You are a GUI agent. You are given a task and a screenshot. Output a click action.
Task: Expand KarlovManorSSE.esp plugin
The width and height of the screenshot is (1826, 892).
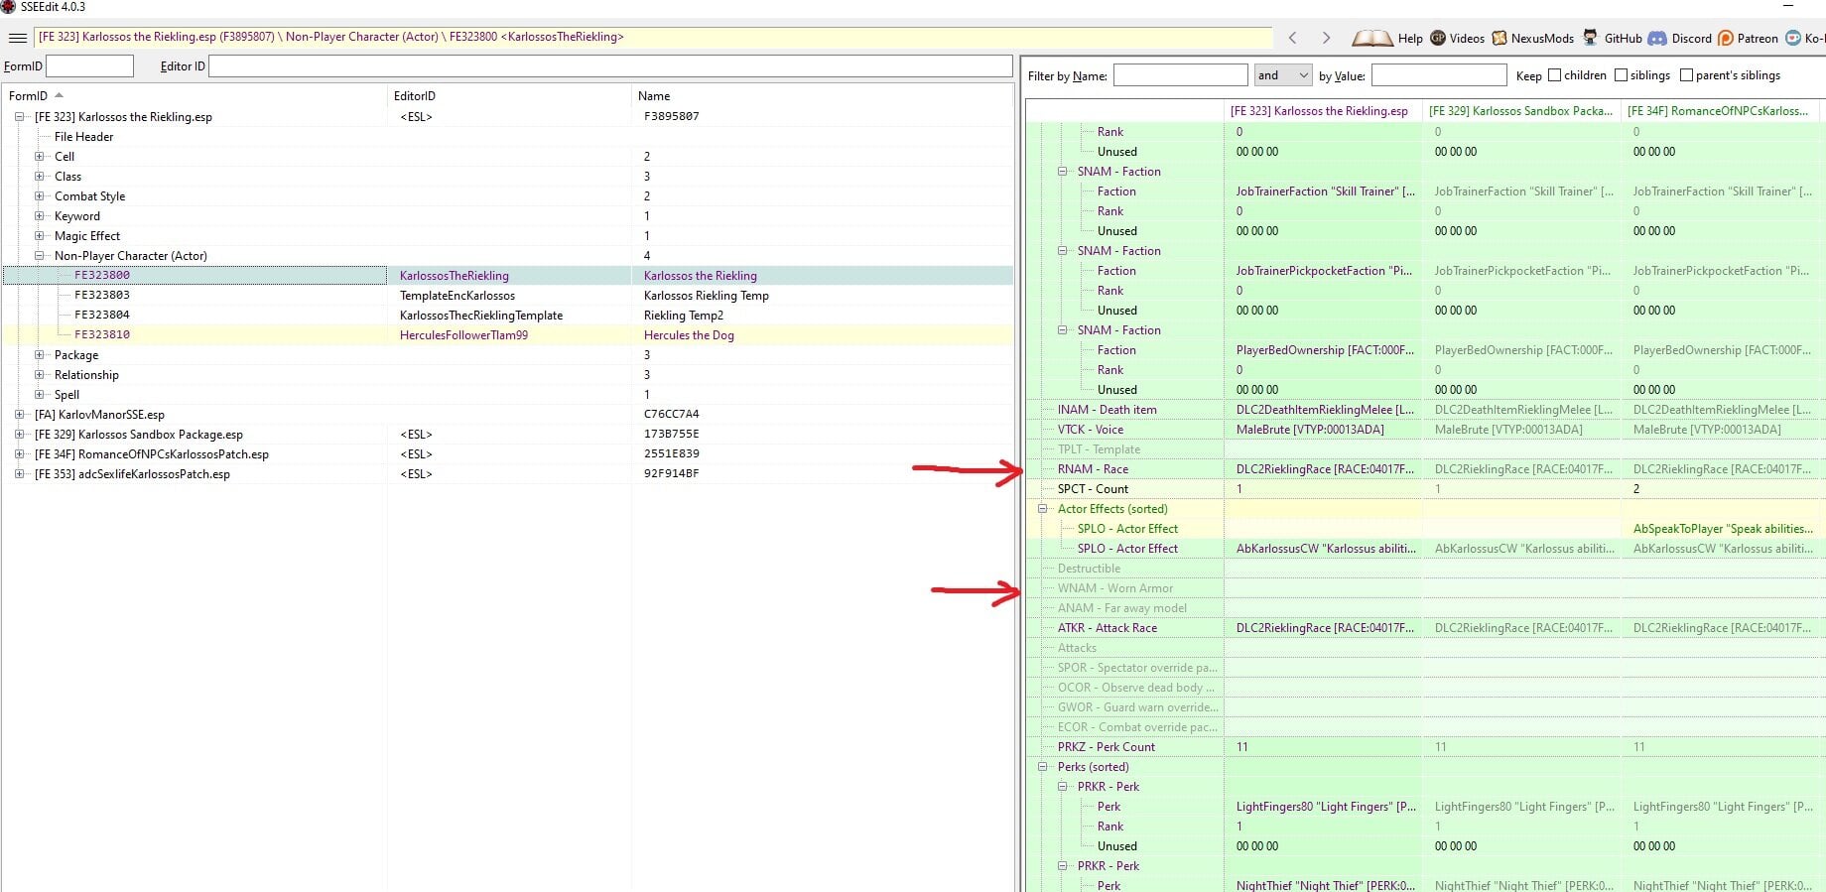click(19, 415)
